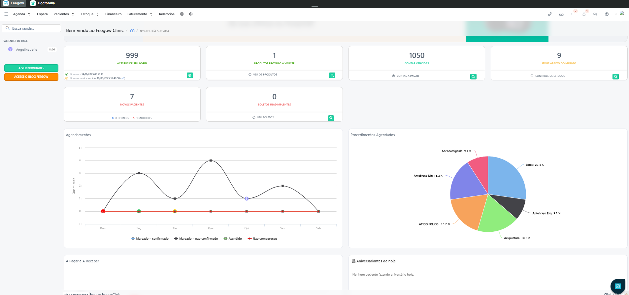This screenshot has width=629, height=295.
Task: Toggle 'Atendido' legend series
Action: pyautogui.click(x=233, y=239)
